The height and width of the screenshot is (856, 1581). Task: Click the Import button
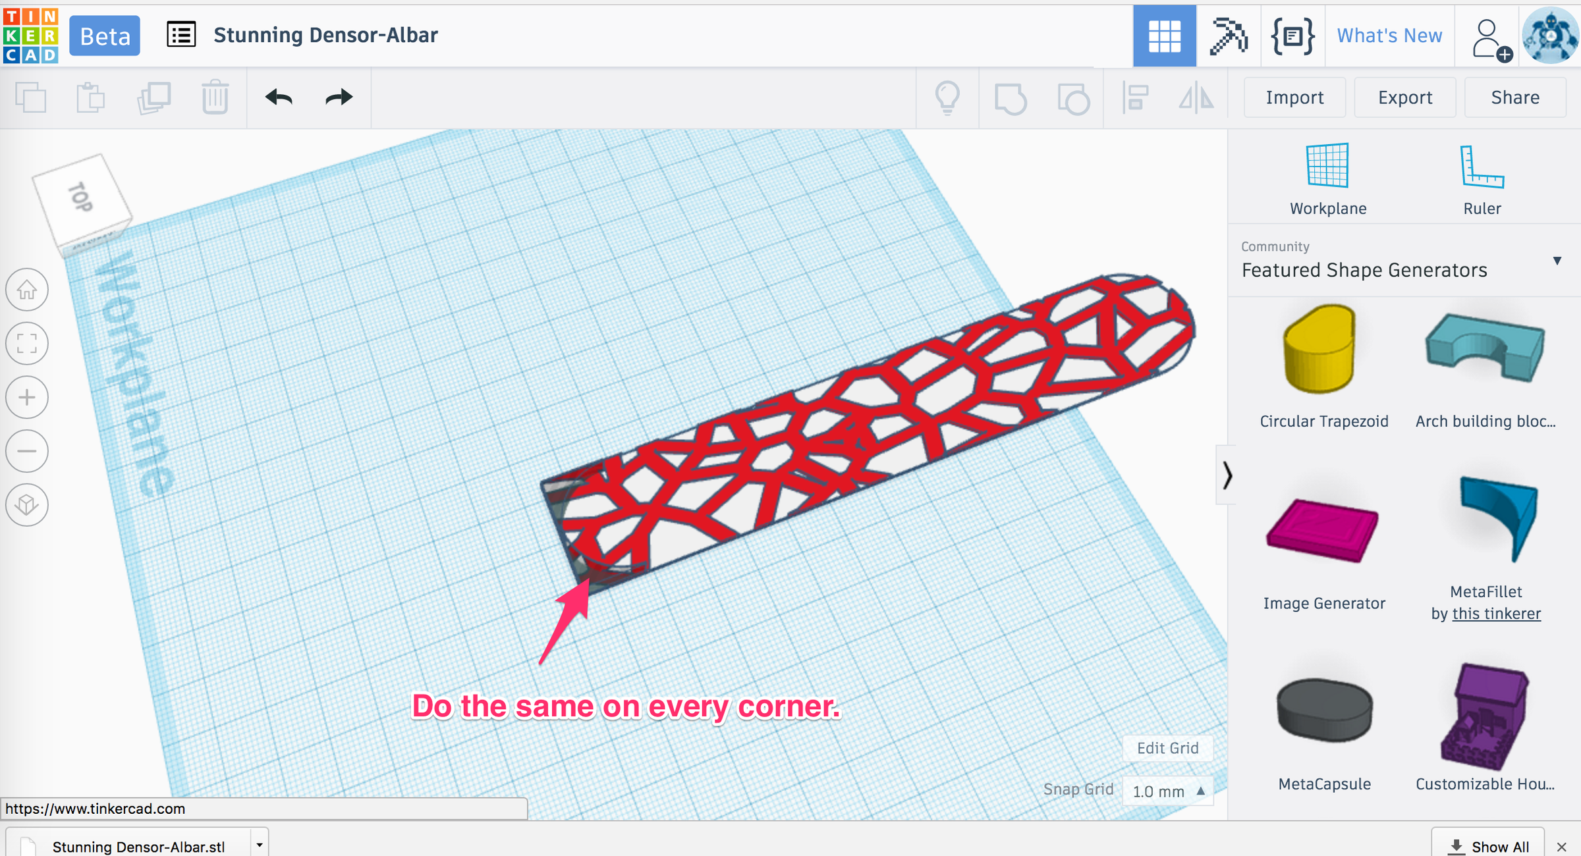tap(1294, 97)
